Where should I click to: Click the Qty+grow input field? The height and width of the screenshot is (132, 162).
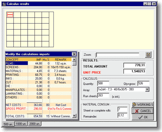(143, 83)
